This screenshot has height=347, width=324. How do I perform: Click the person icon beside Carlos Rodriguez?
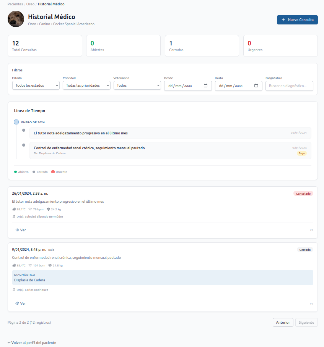click(14, 290)
